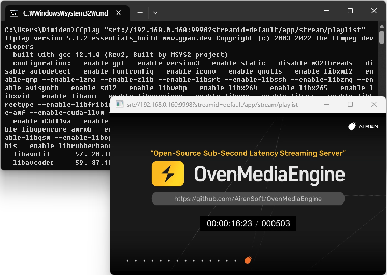
Task: Click the orange fireball icon
Action: [248, 260]
